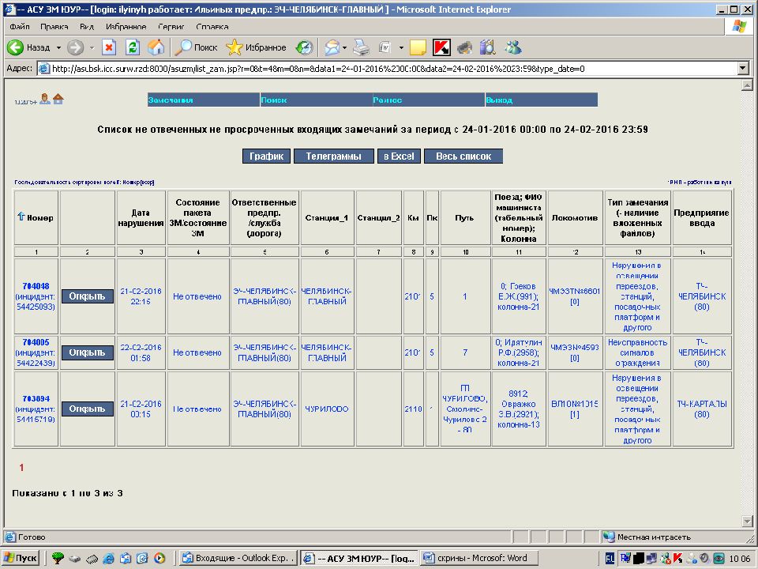Viewport: 758px width, 569px height.
Task: Open the Правка menu
Action: (x=54, y=27)
